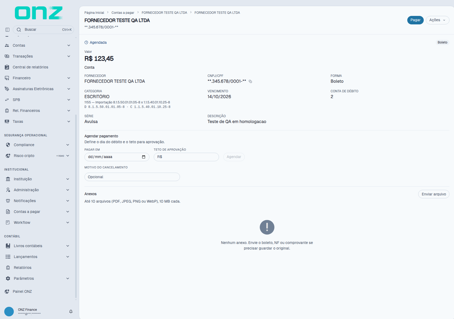Focus the Pagar em date field

pyautogui.click(x=117, y=157)
